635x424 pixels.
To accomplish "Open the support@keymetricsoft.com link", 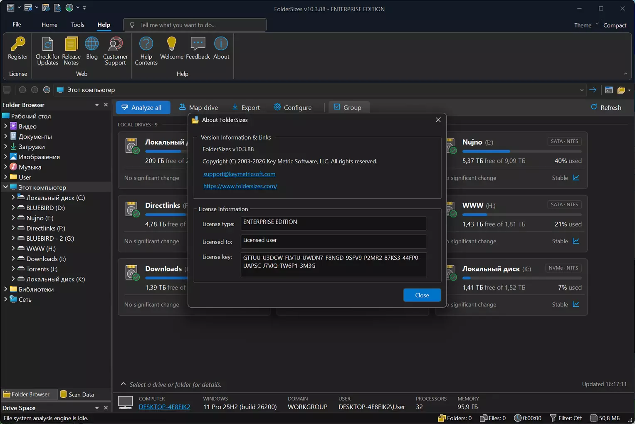I will pos(239,174).
